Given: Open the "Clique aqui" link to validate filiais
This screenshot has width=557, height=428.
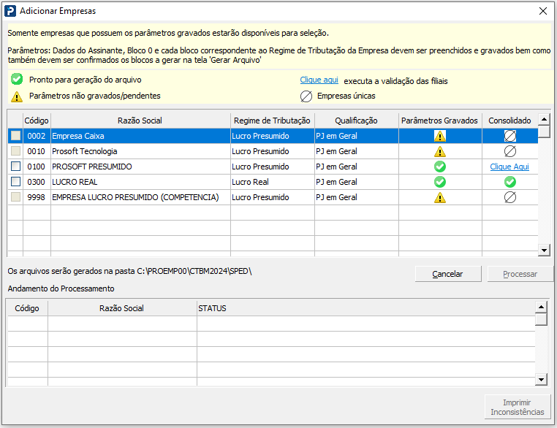Looking at the screenshot, I should coord(319,80).
